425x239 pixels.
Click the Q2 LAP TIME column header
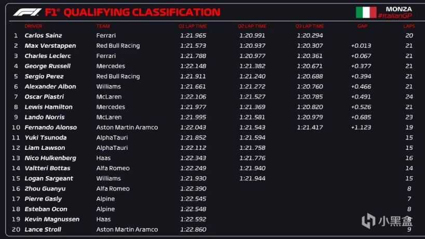pyautogui.click(x=252, y=26)
